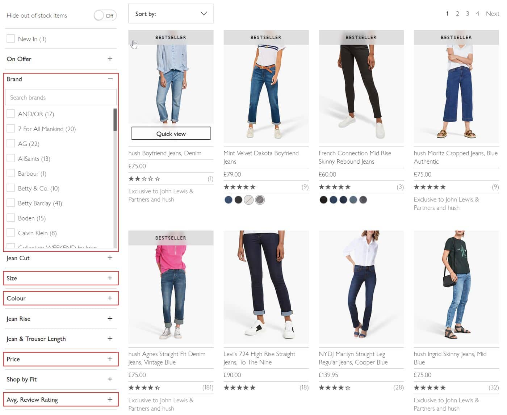Select the Calvin Klein brand filter
This screenshot has width=507, height=415.
pos(11,232)
